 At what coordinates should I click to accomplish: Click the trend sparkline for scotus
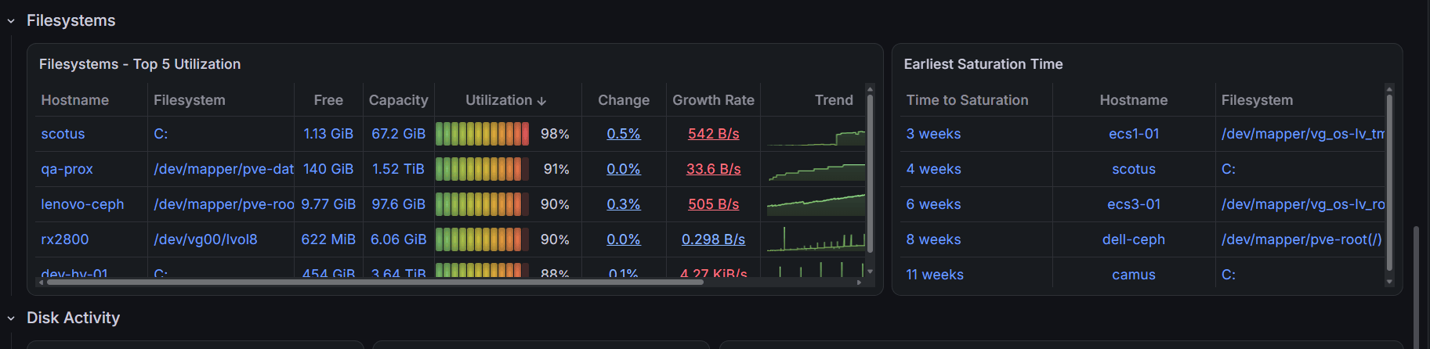click(816, 134)
